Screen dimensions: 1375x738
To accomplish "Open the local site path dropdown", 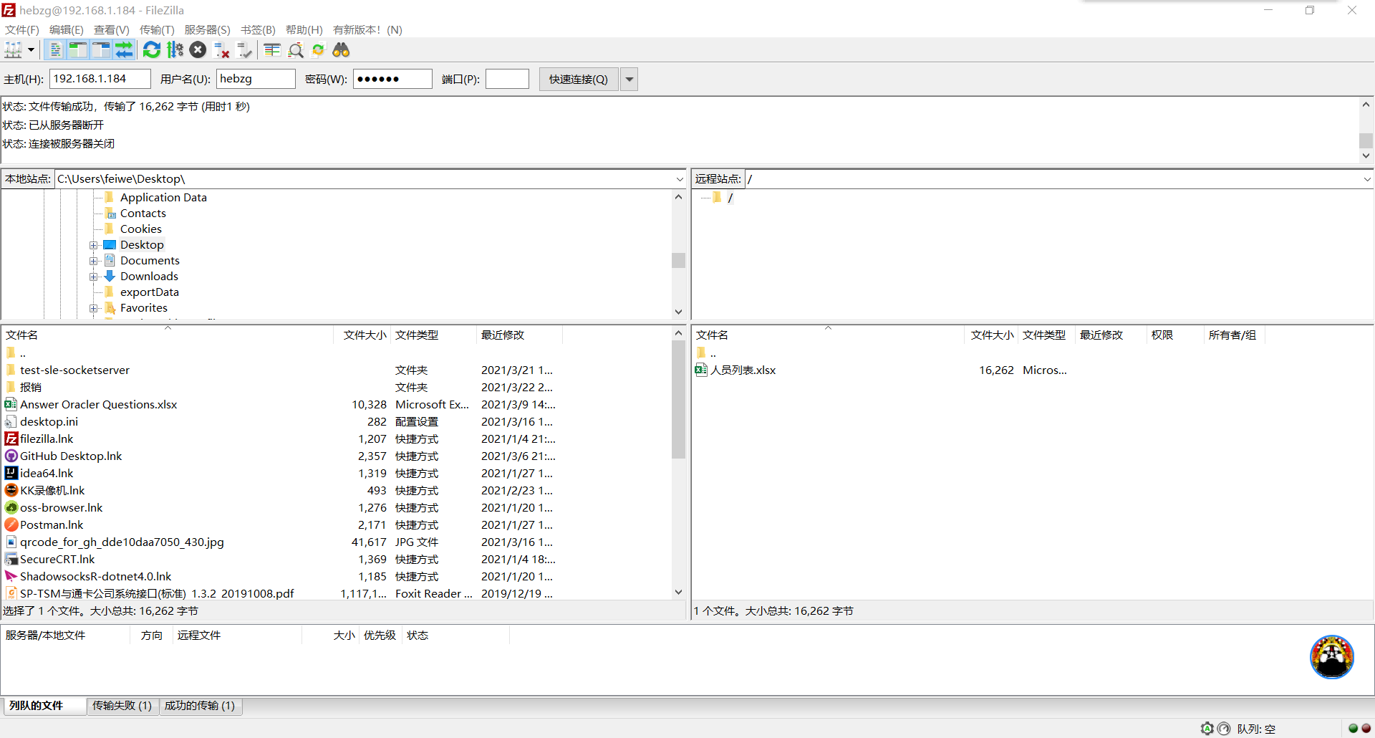I will [x=680, y=179].
